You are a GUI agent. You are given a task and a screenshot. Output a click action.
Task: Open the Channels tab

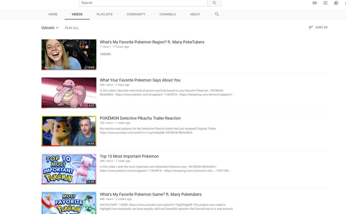click(168, 14)
